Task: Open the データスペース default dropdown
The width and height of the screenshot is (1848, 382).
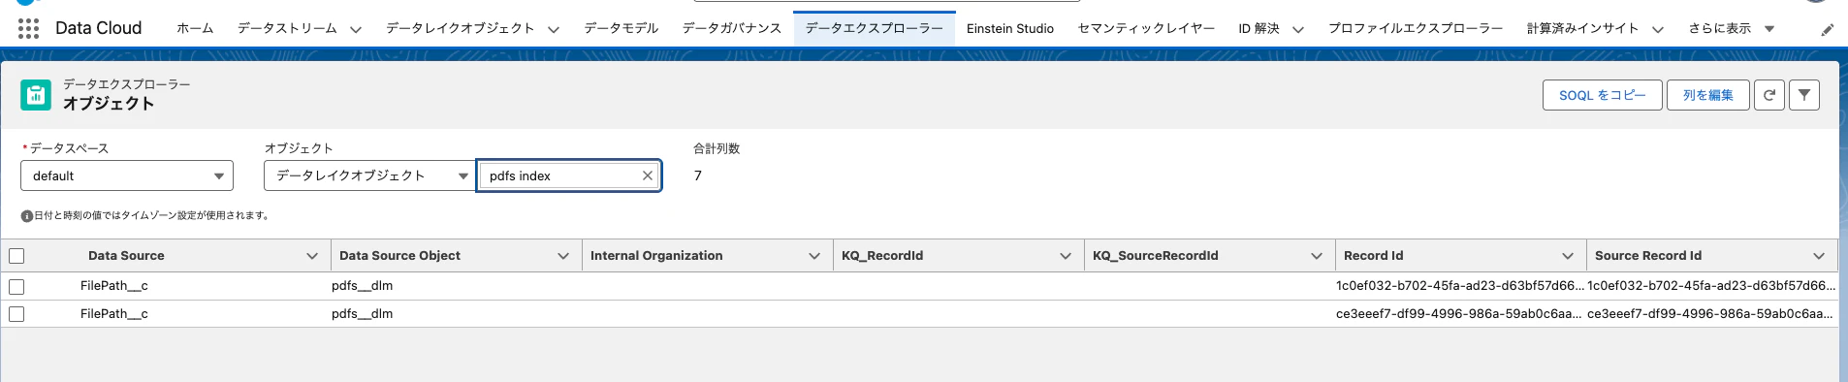Action: coord(127,175)
